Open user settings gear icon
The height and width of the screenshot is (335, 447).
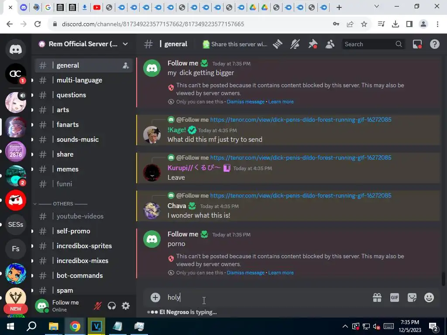[126, 306]
